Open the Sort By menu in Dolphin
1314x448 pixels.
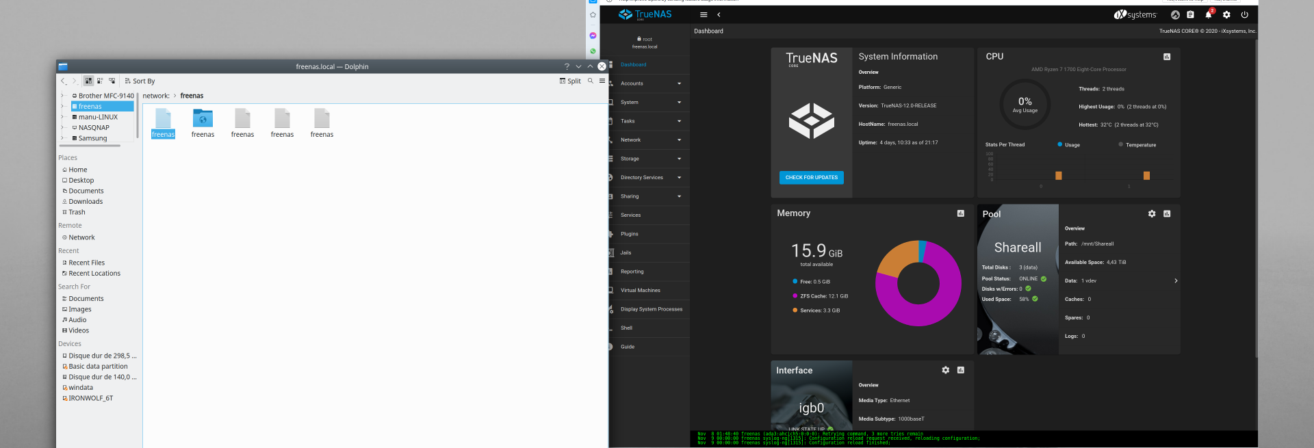click(x=140, y=81)
